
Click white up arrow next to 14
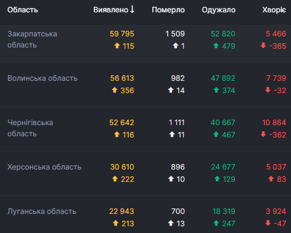point(171,90)
